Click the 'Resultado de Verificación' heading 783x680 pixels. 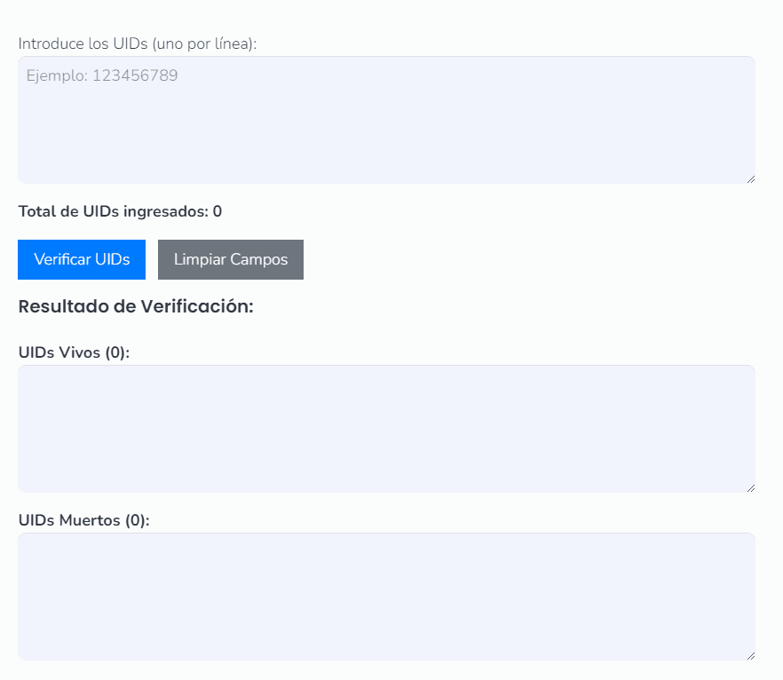[136, 306]
